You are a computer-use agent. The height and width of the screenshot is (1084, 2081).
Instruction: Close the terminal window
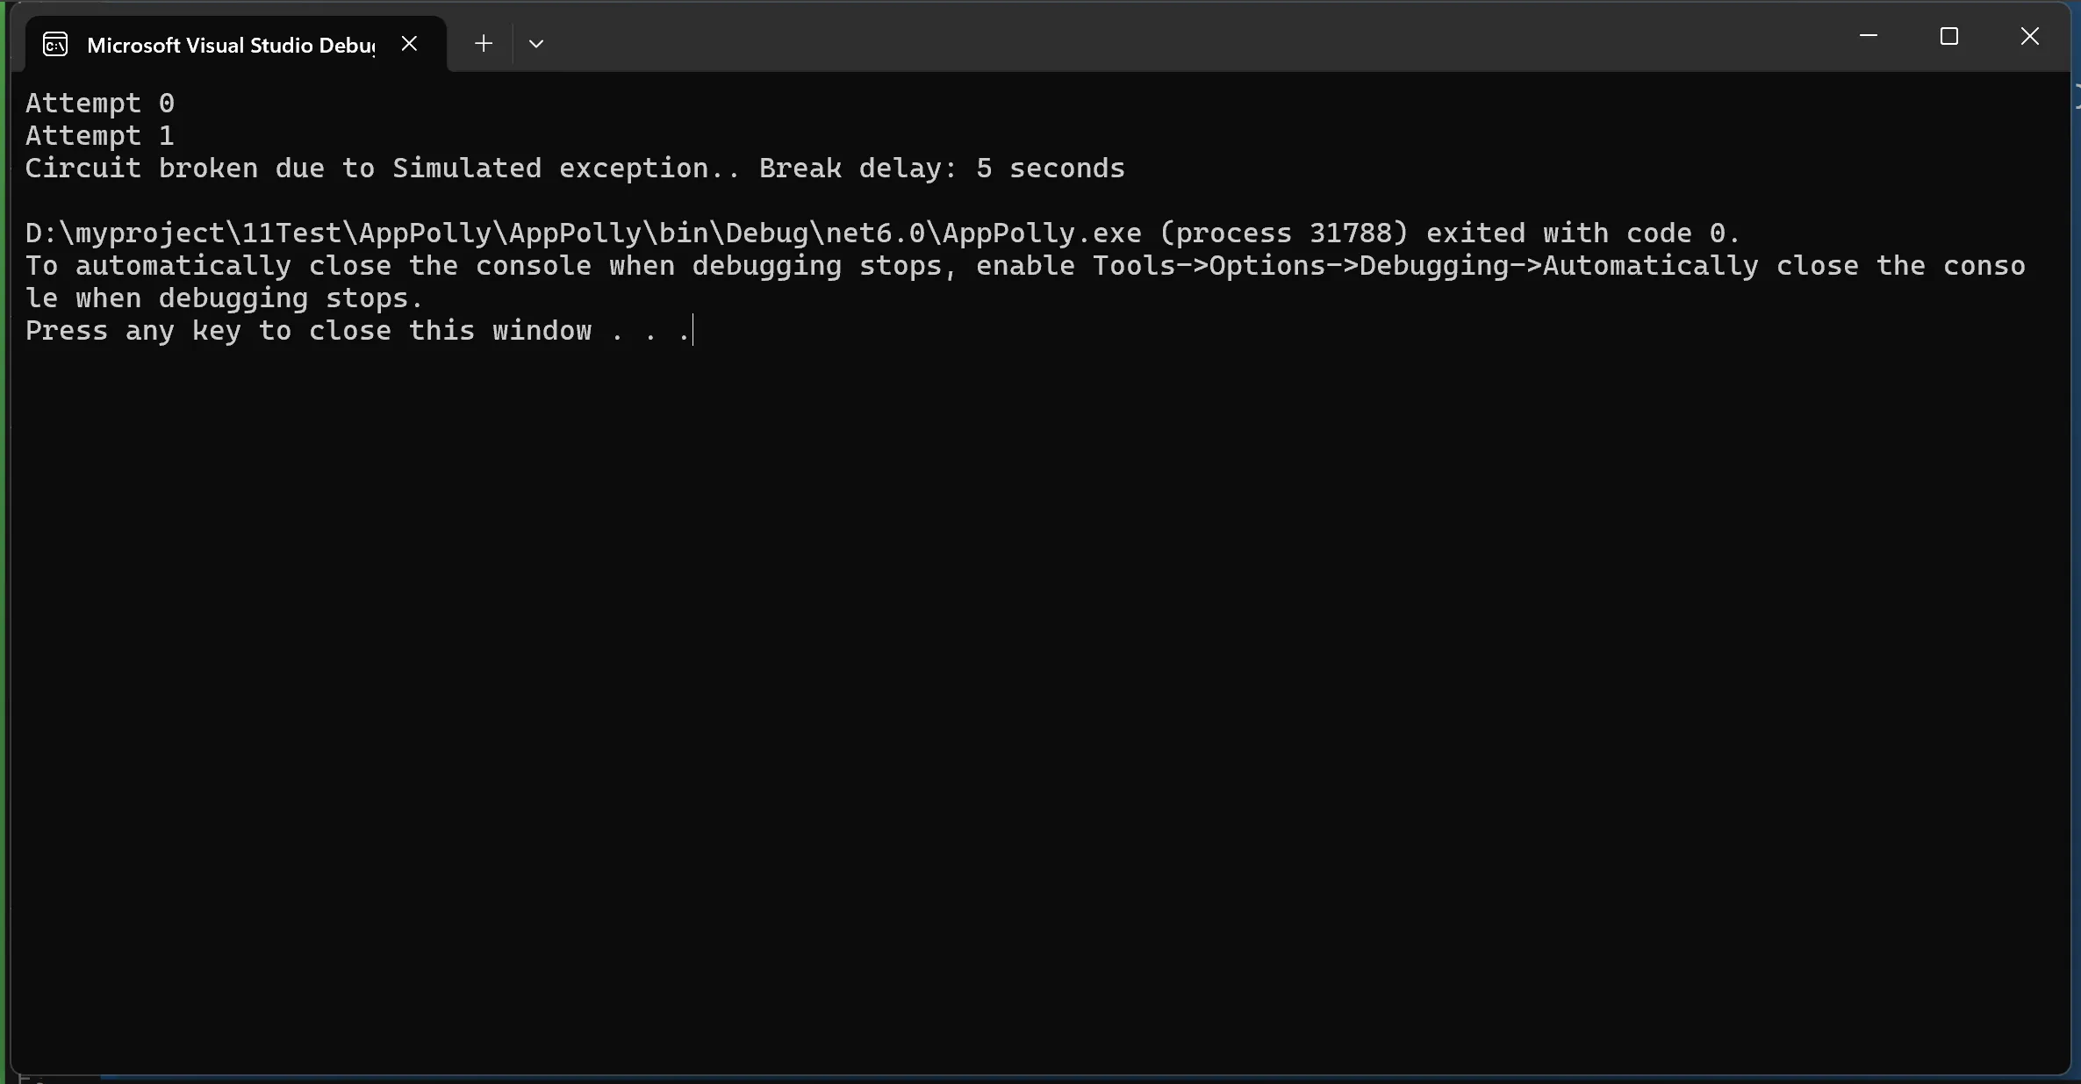tap(2029, 36)
